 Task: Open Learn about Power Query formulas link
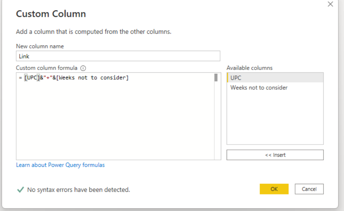click(60, 165)
